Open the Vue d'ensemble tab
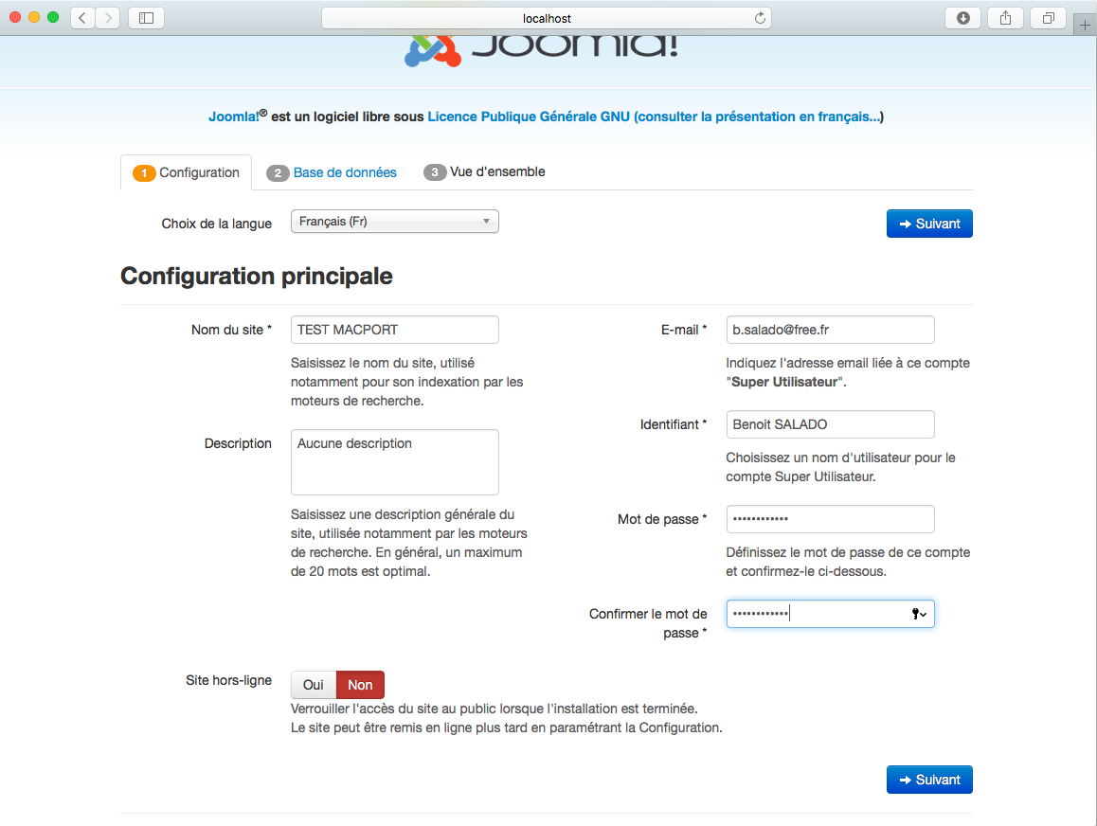The height and width of the screenshot is (826, 1097). 496,172
